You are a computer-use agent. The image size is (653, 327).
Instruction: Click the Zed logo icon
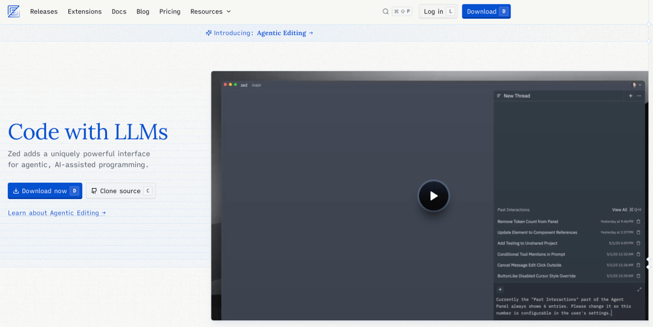13,11
